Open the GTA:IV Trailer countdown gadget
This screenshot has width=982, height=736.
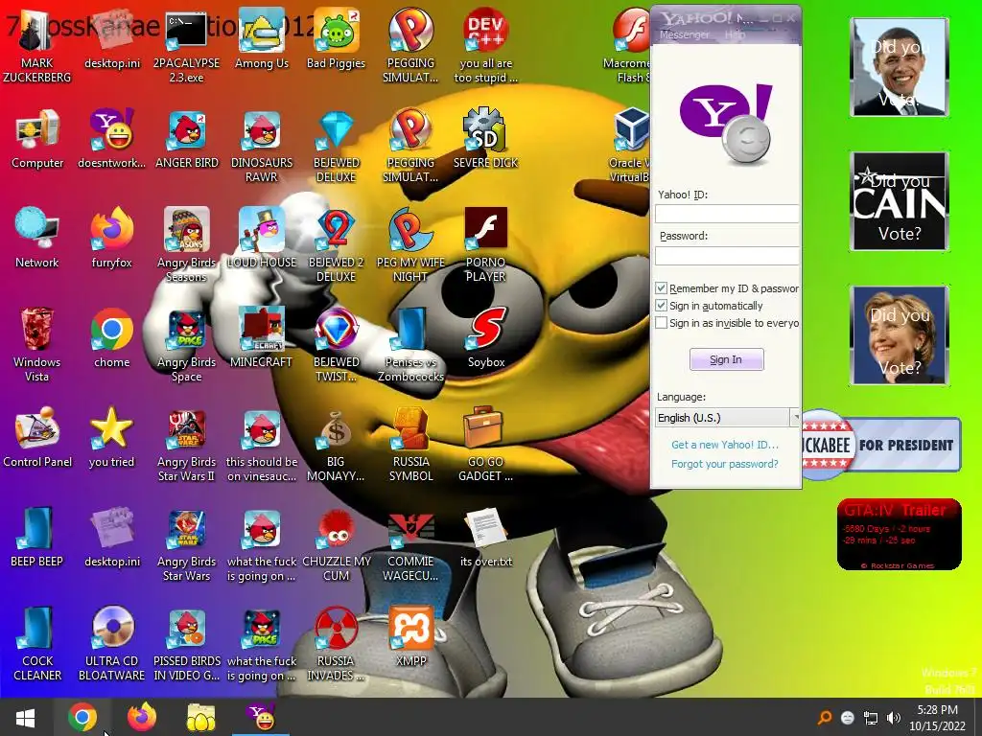[899, 535]
